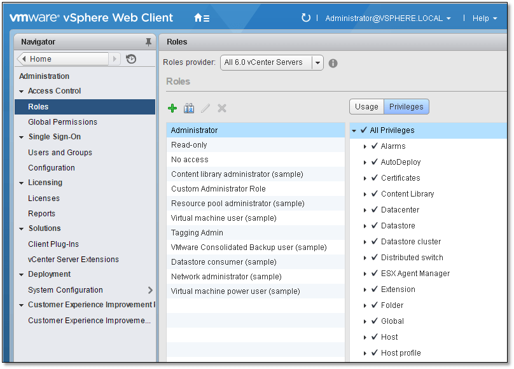This screenshot has width=514, height=369.
Task: Expand Extension privilege node
Action: pyautogui.click(x=365, y=289)
